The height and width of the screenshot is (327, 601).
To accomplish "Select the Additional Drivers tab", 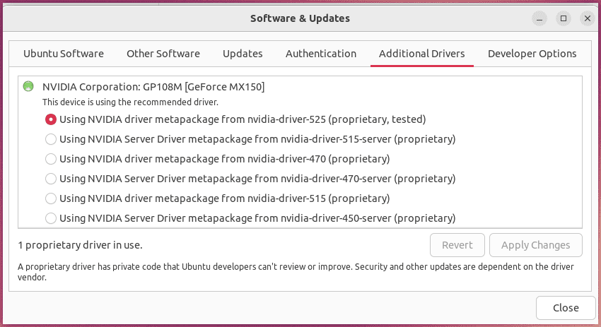I will 422,54.
